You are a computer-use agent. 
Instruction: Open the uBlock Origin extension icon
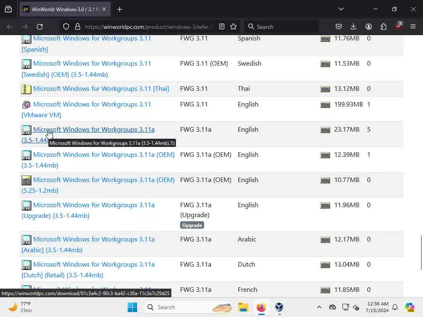(x=399, y=26)
